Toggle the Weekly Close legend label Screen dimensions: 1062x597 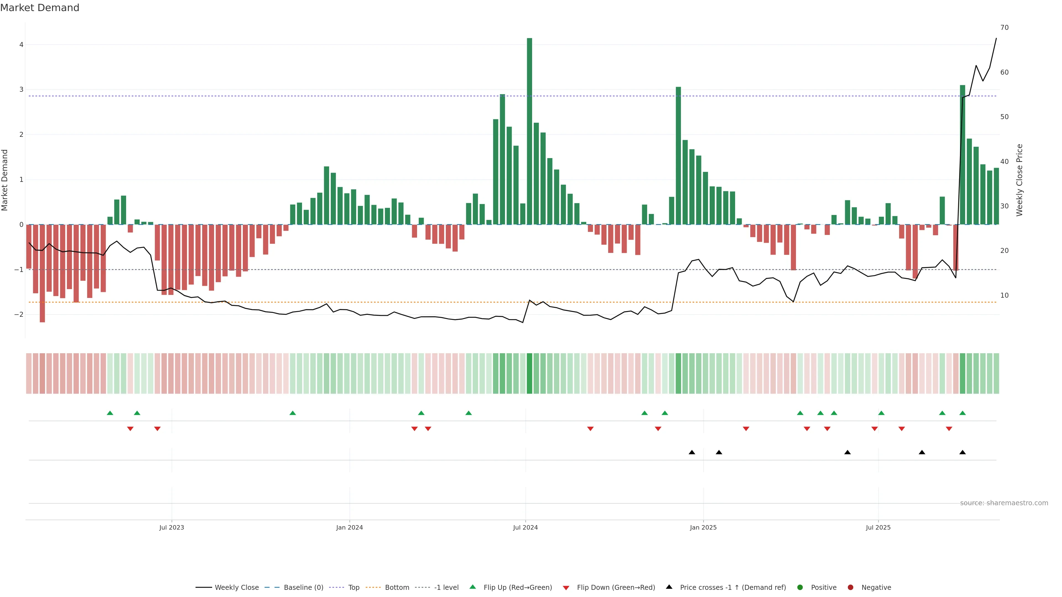pos(237,587)
